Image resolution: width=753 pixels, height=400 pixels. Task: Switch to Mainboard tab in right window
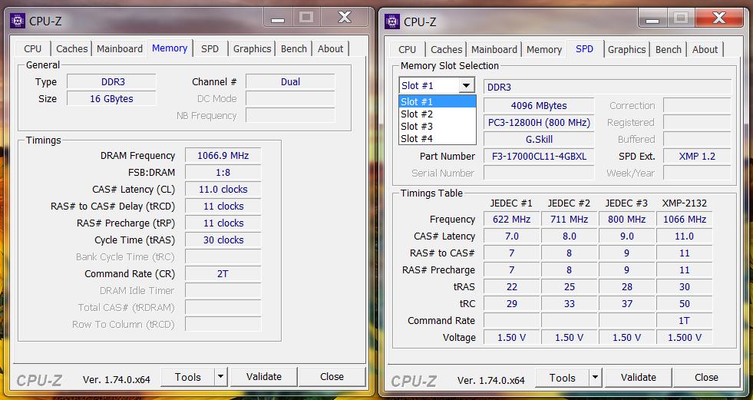[494, 49]
